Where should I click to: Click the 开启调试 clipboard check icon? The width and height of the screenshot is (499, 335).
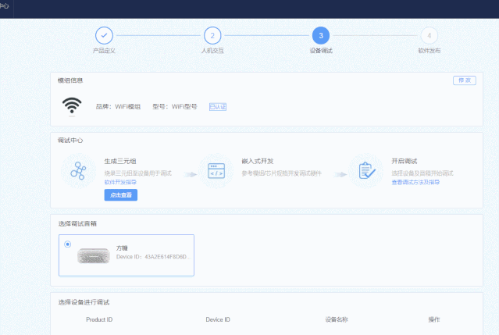point(366,170)
